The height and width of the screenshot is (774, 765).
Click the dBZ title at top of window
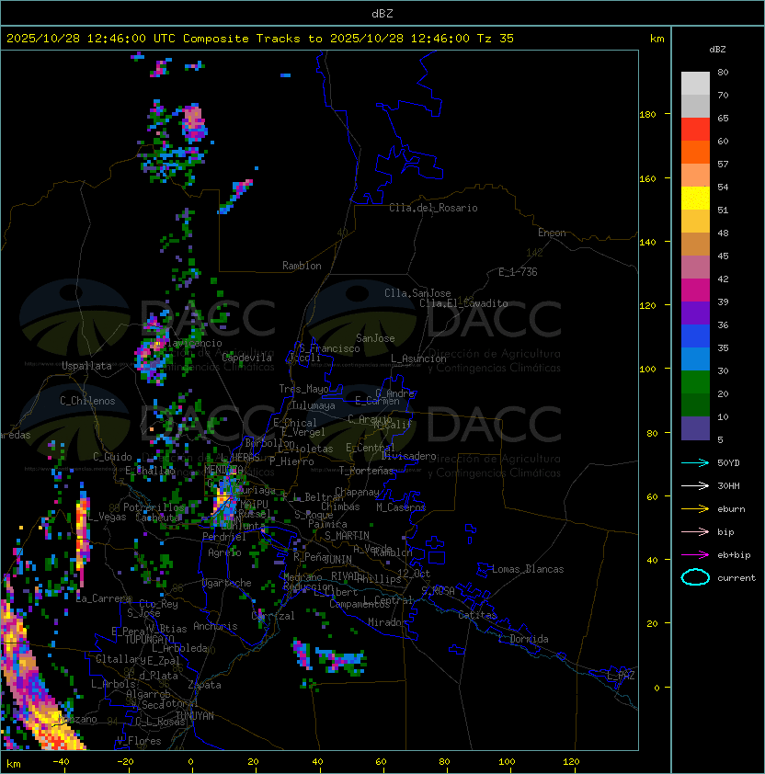[382, 13]
